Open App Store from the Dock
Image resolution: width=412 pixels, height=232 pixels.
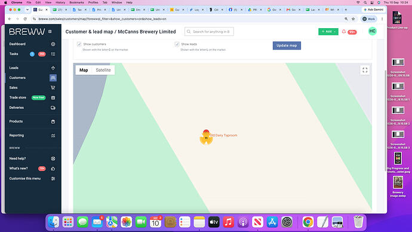(x=272, y=222)
